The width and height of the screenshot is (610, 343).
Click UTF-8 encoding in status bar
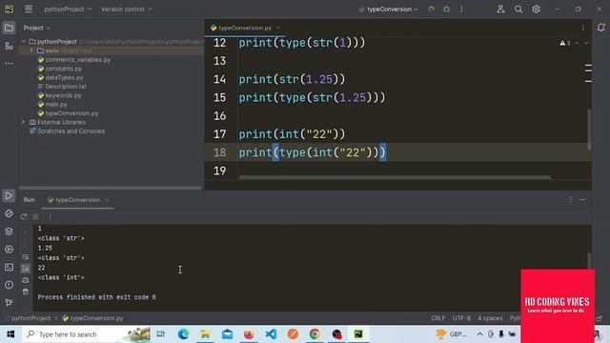coord(461,318)
